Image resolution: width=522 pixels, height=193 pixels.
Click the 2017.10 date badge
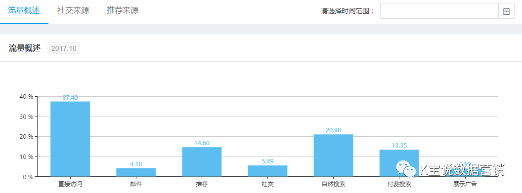64,48
